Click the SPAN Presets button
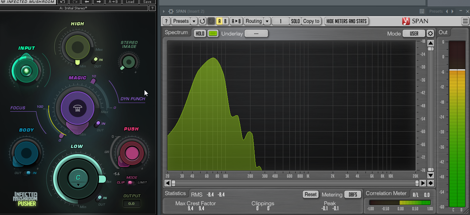The height and width of the screenshot is (215, 470). click(x=181, y=21)
